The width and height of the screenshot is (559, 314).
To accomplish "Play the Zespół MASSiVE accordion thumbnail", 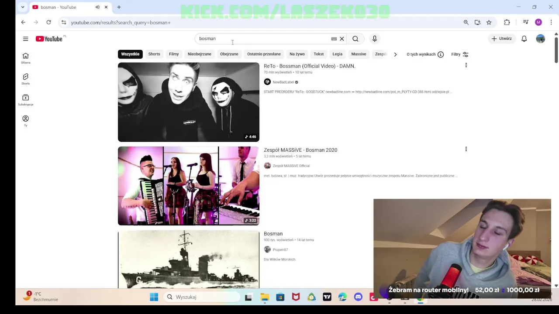I will [x=189, y=186].
